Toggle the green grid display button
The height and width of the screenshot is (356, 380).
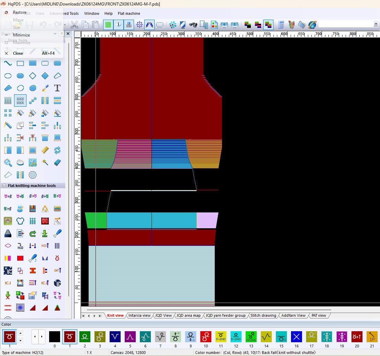109,25
